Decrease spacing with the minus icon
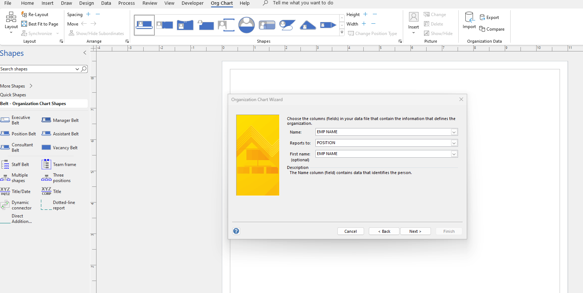 (98, 14)
